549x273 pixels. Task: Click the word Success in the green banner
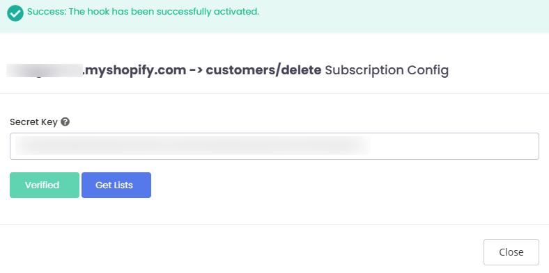click(46, 12)
